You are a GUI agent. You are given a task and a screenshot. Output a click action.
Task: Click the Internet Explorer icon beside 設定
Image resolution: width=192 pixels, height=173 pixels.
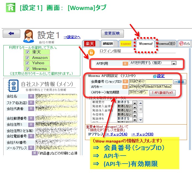click(x=155, y=76)
